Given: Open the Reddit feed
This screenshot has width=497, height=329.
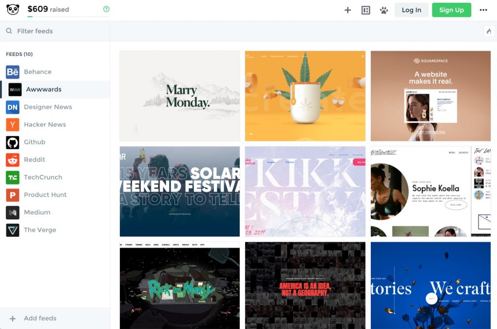Looking at the screenshot, I should click(x=34, y=160).
